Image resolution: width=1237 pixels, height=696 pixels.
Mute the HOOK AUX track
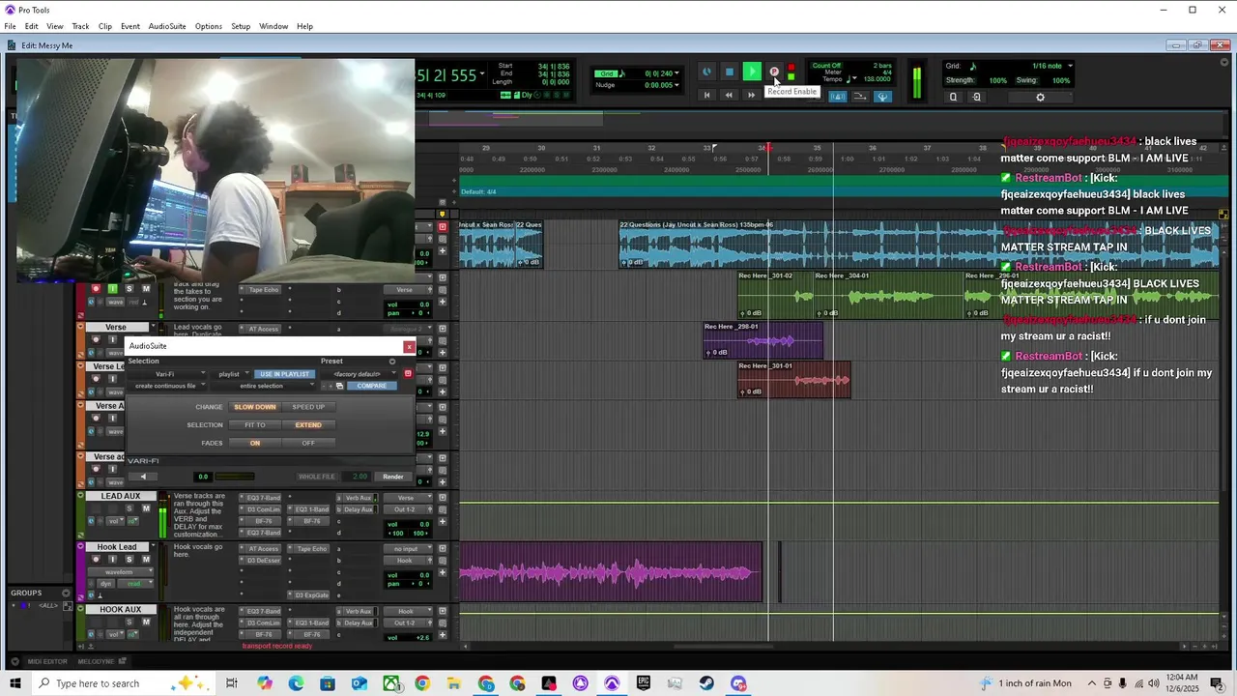pyautogui.click(x=146, y=622)
